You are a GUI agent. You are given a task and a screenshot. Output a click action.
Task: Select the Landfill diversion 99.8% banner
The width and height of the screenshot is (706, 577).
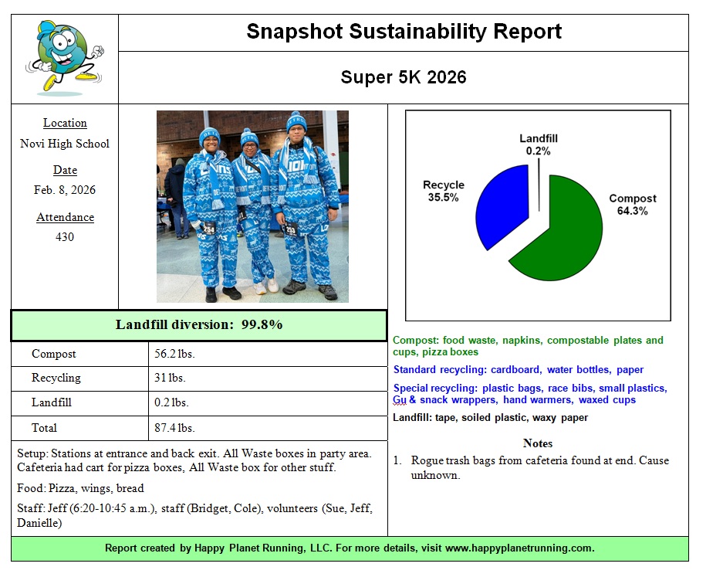click(199, 325)
